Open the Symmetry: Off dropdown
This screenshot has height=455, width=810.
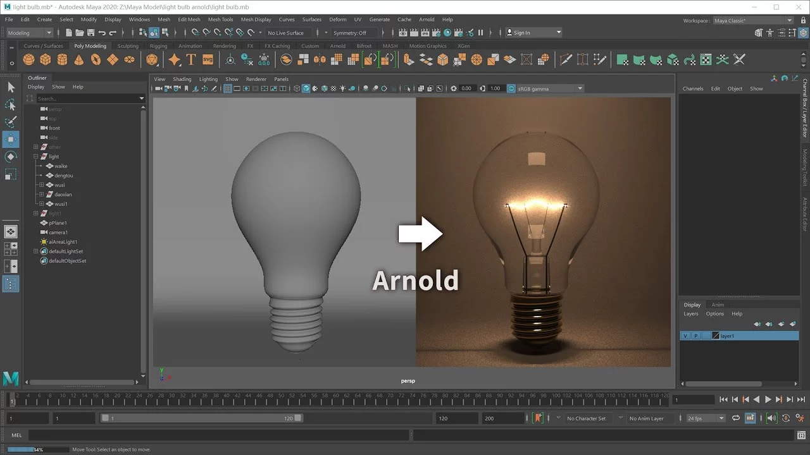click(355, 33)
